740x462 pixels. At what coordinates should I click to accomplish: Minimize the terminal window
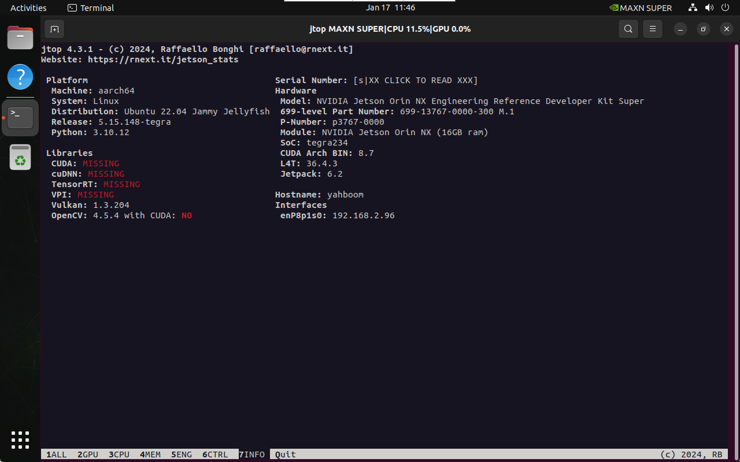tap(681, 29)
